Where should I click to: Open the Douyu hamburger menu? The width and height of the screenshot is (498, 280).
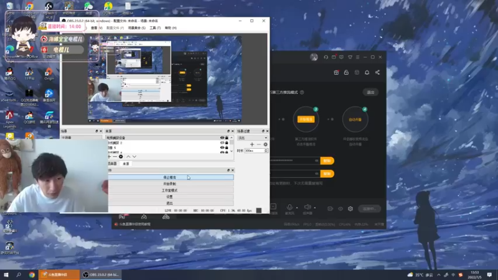pyautogui.click(x=357, y=57)
